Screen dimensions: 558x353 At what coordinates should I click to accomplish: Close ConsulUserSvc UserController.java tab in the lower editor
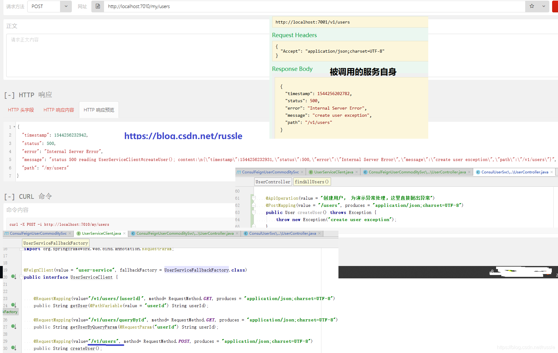pos(319,233)
